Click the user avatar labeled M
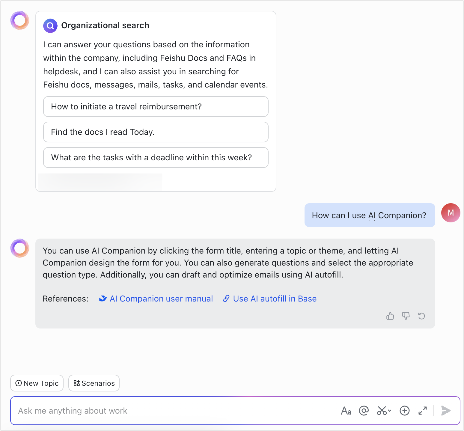This screenshot has width=464, height=431. pyautogui.click(x=451, y=213)
